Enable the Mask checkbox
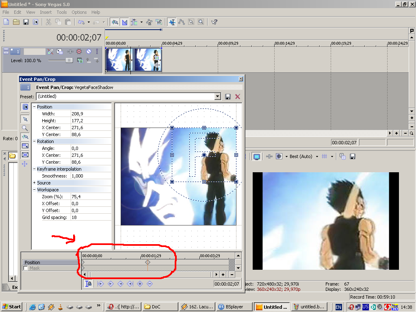Image resolution: width=416 pixels, height=312 pixels. point(26,268)
